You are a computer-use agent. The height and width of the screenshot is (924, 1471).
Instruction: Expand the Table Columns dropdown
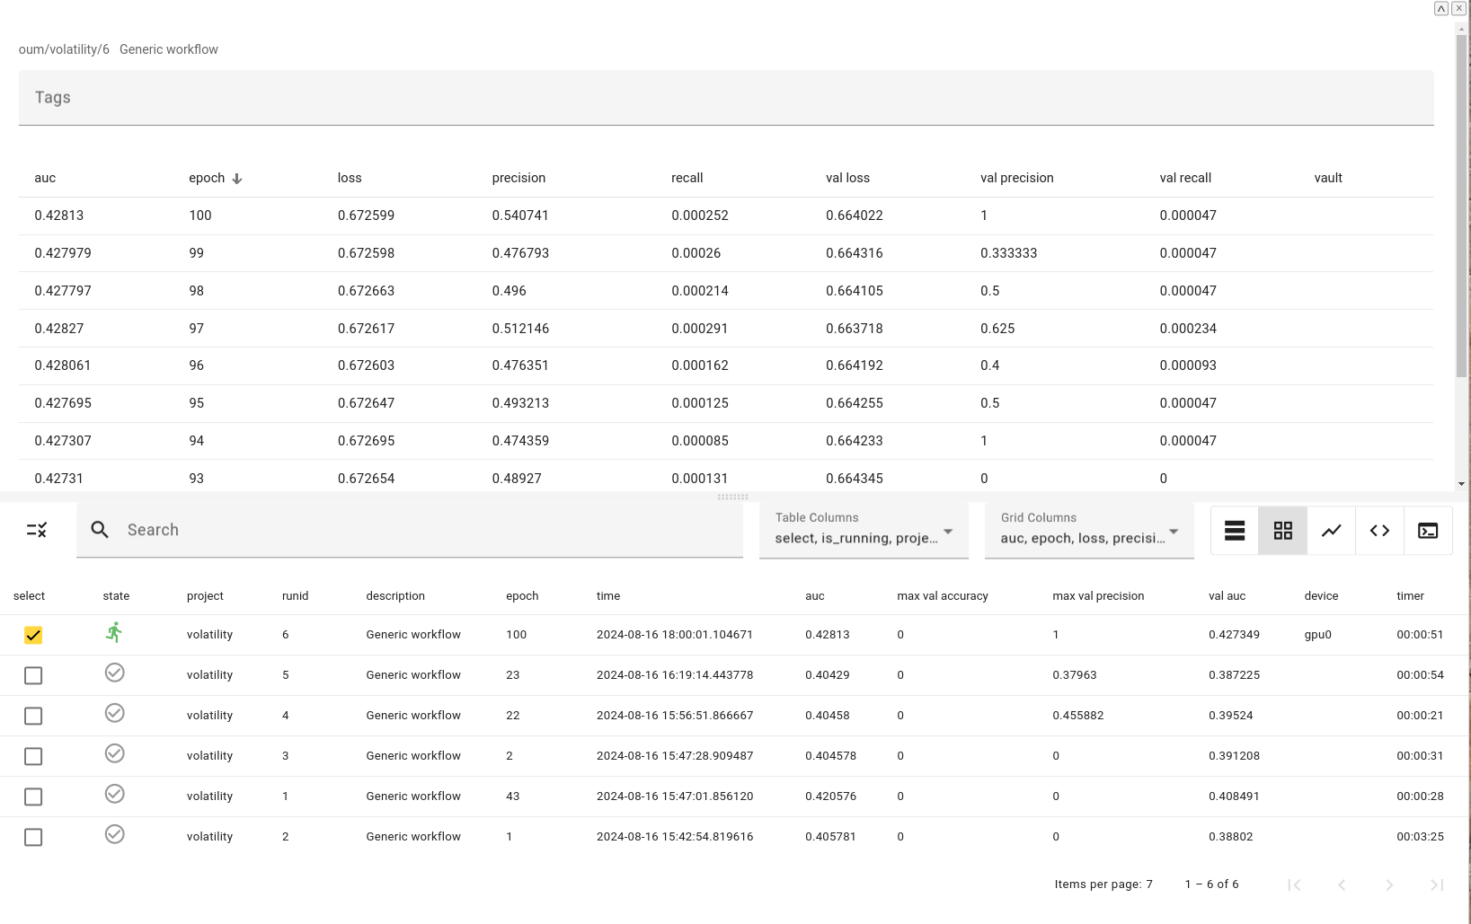click(863, 531)
